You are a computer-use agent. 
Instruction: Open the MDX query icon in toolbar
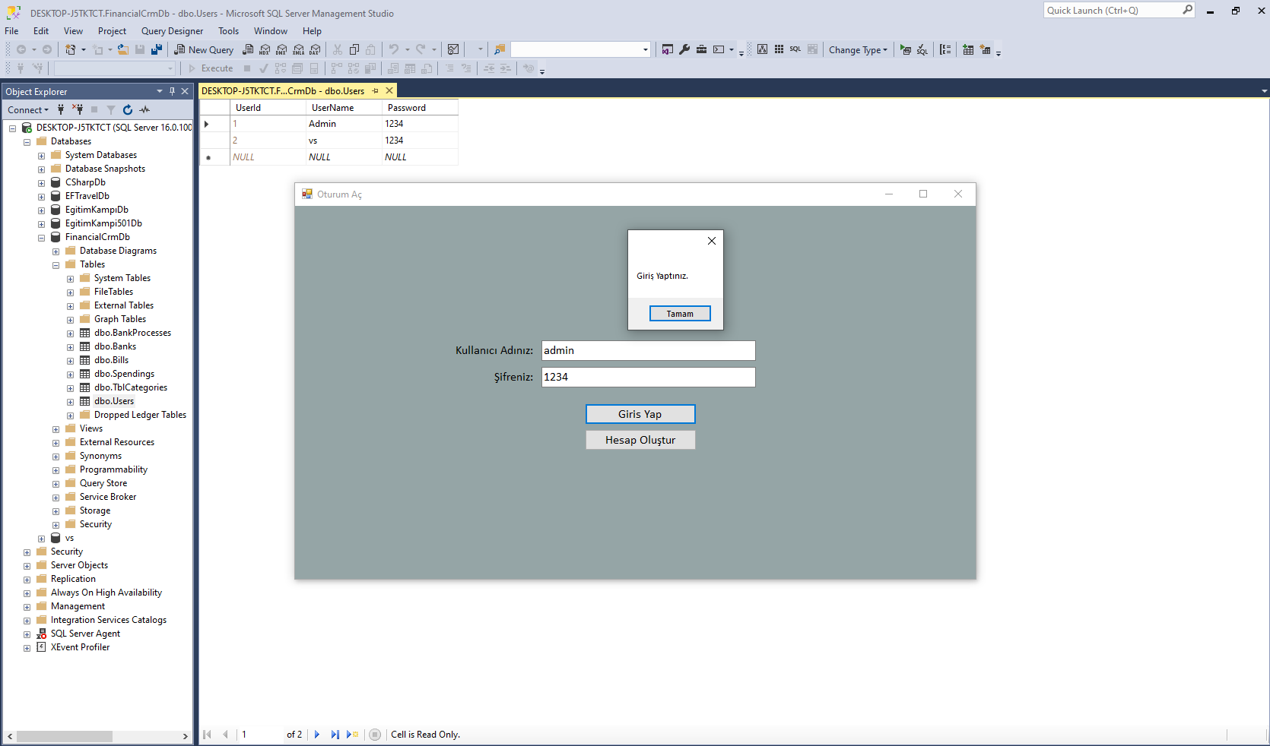[265, 49]
